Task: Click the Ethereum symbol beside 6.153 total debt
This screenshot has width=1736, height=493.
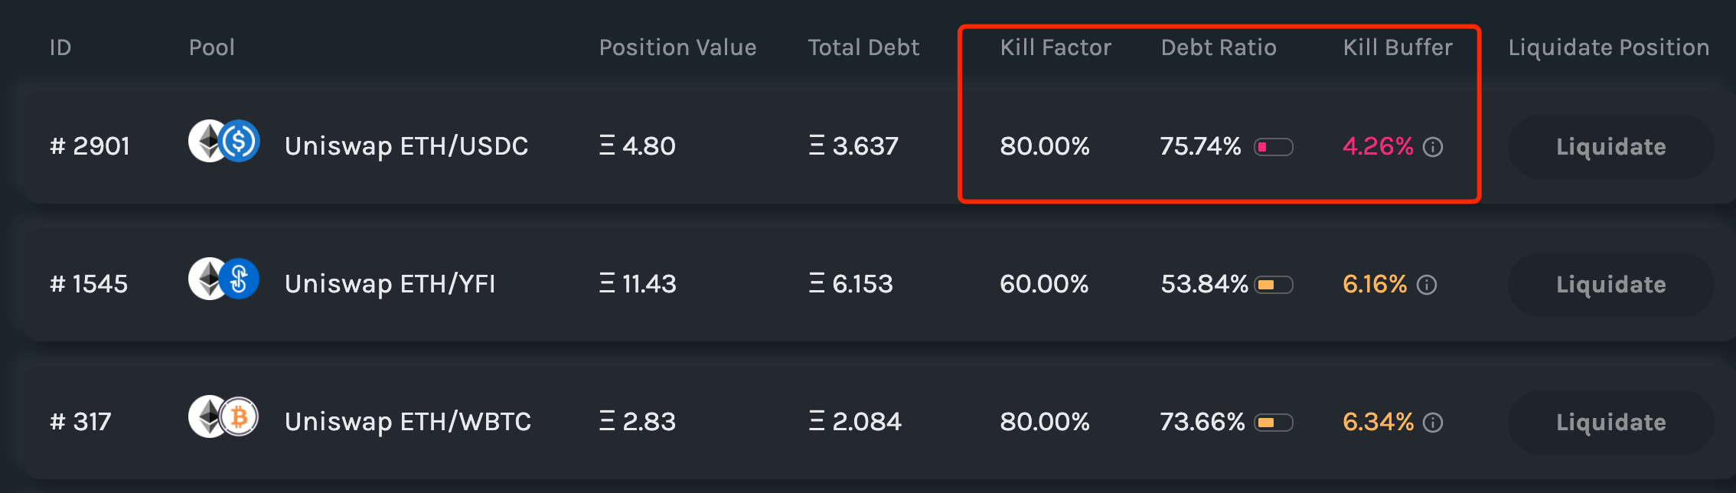Action: click(817, 283)
